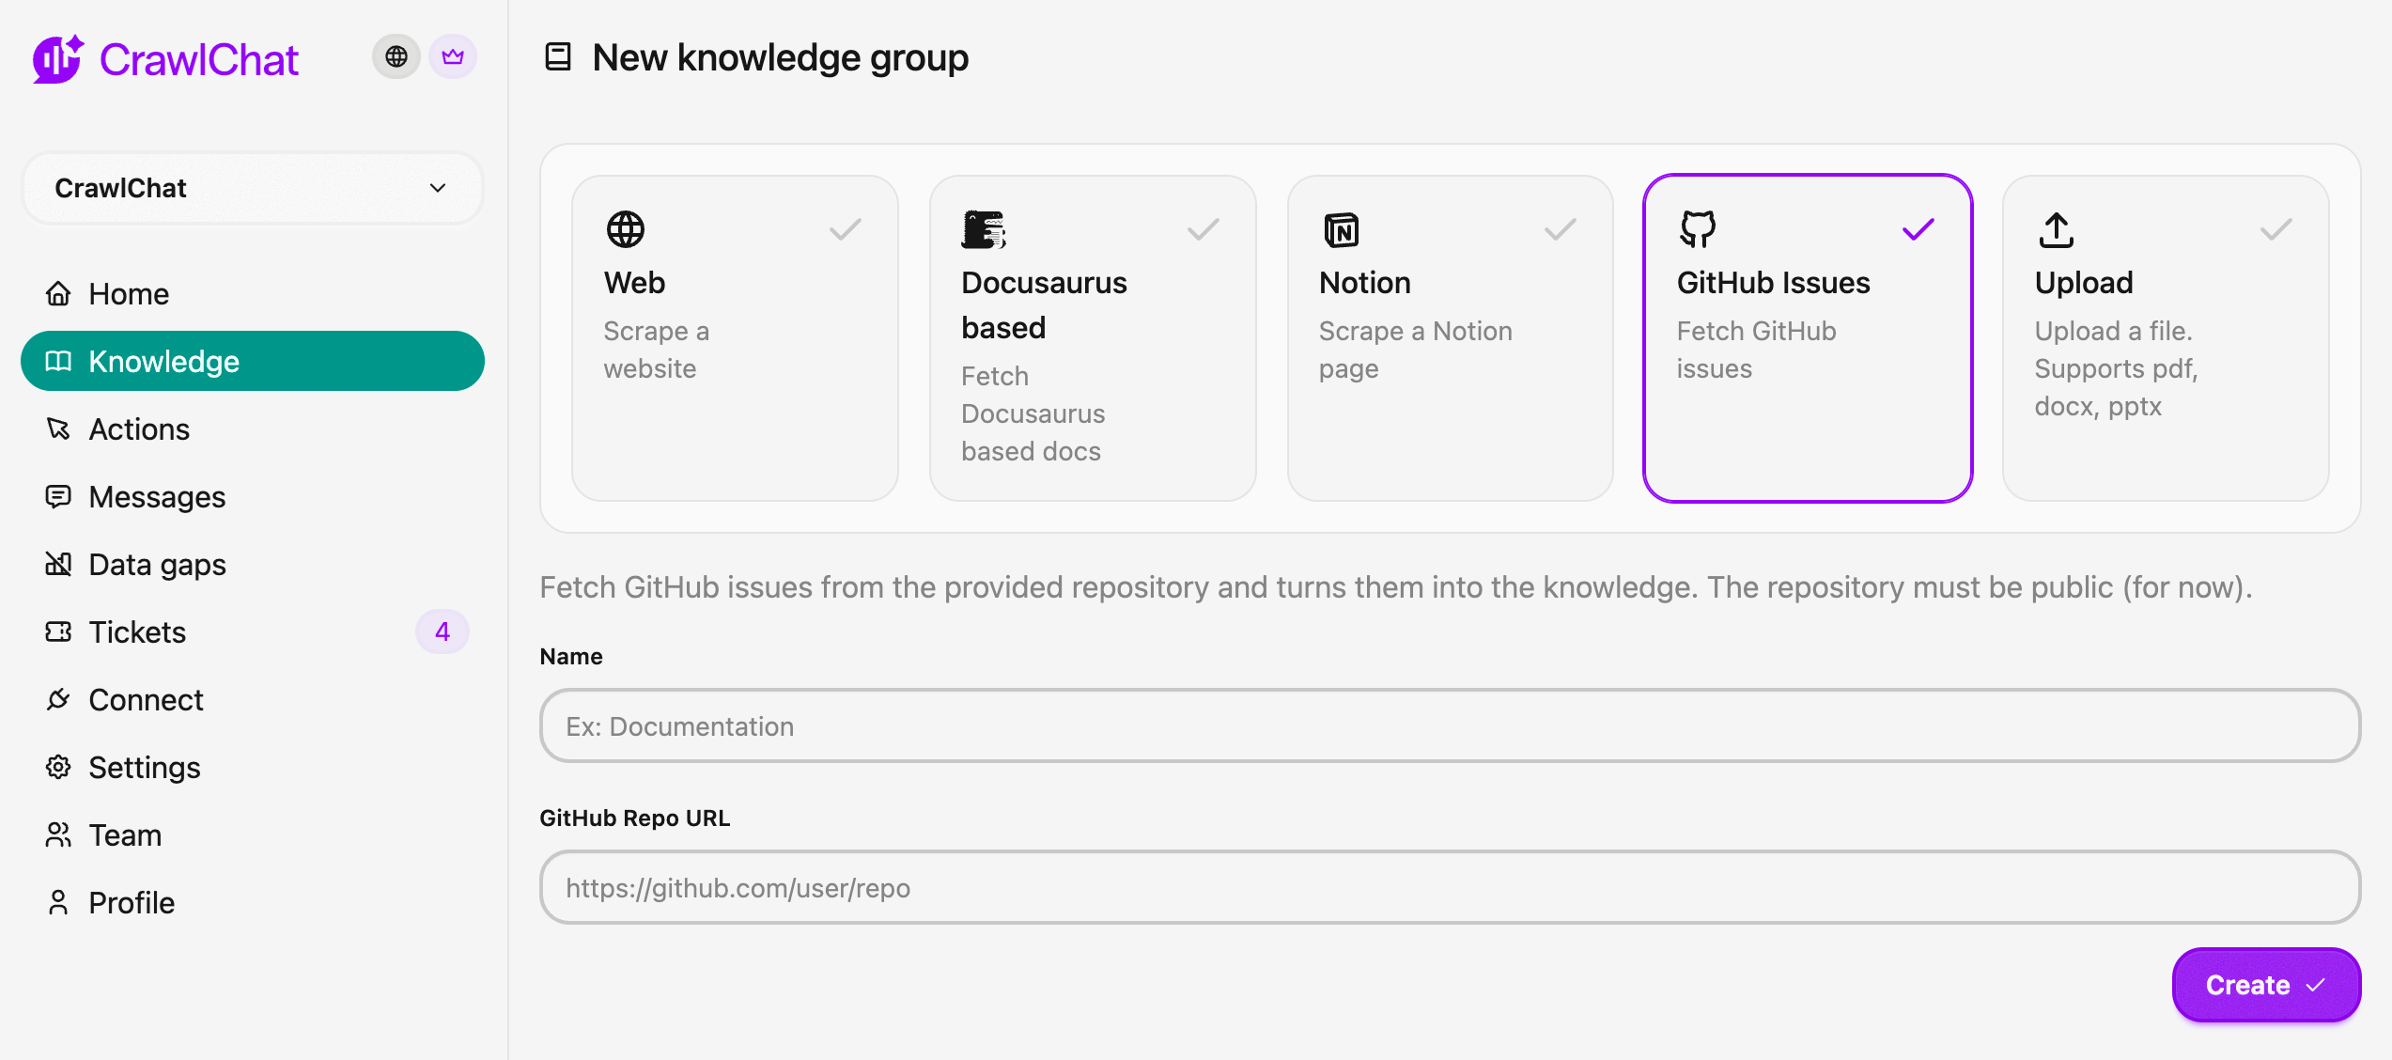Viewport: 2392px width, 1060px height.
Task: Click the Actions cursor icon
Action: click(x=58, y=429)
